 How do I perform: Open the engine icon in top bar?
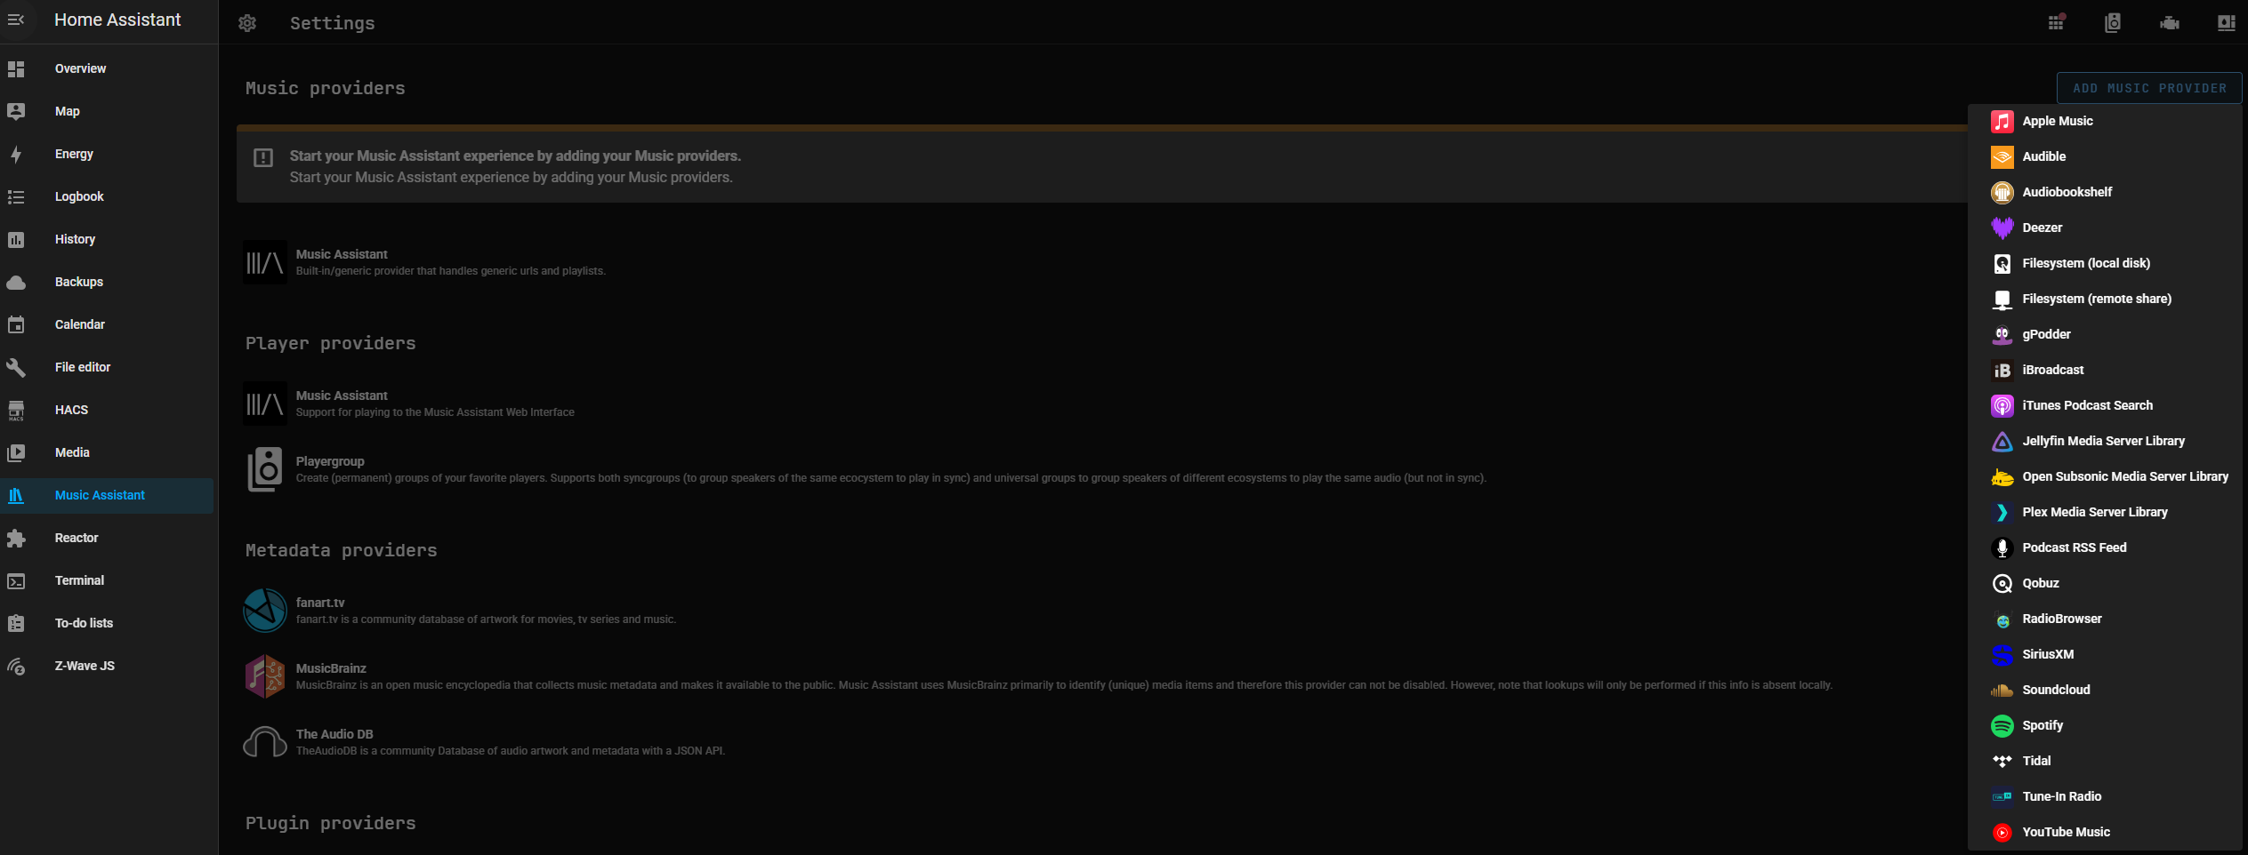pos(2170,22)
